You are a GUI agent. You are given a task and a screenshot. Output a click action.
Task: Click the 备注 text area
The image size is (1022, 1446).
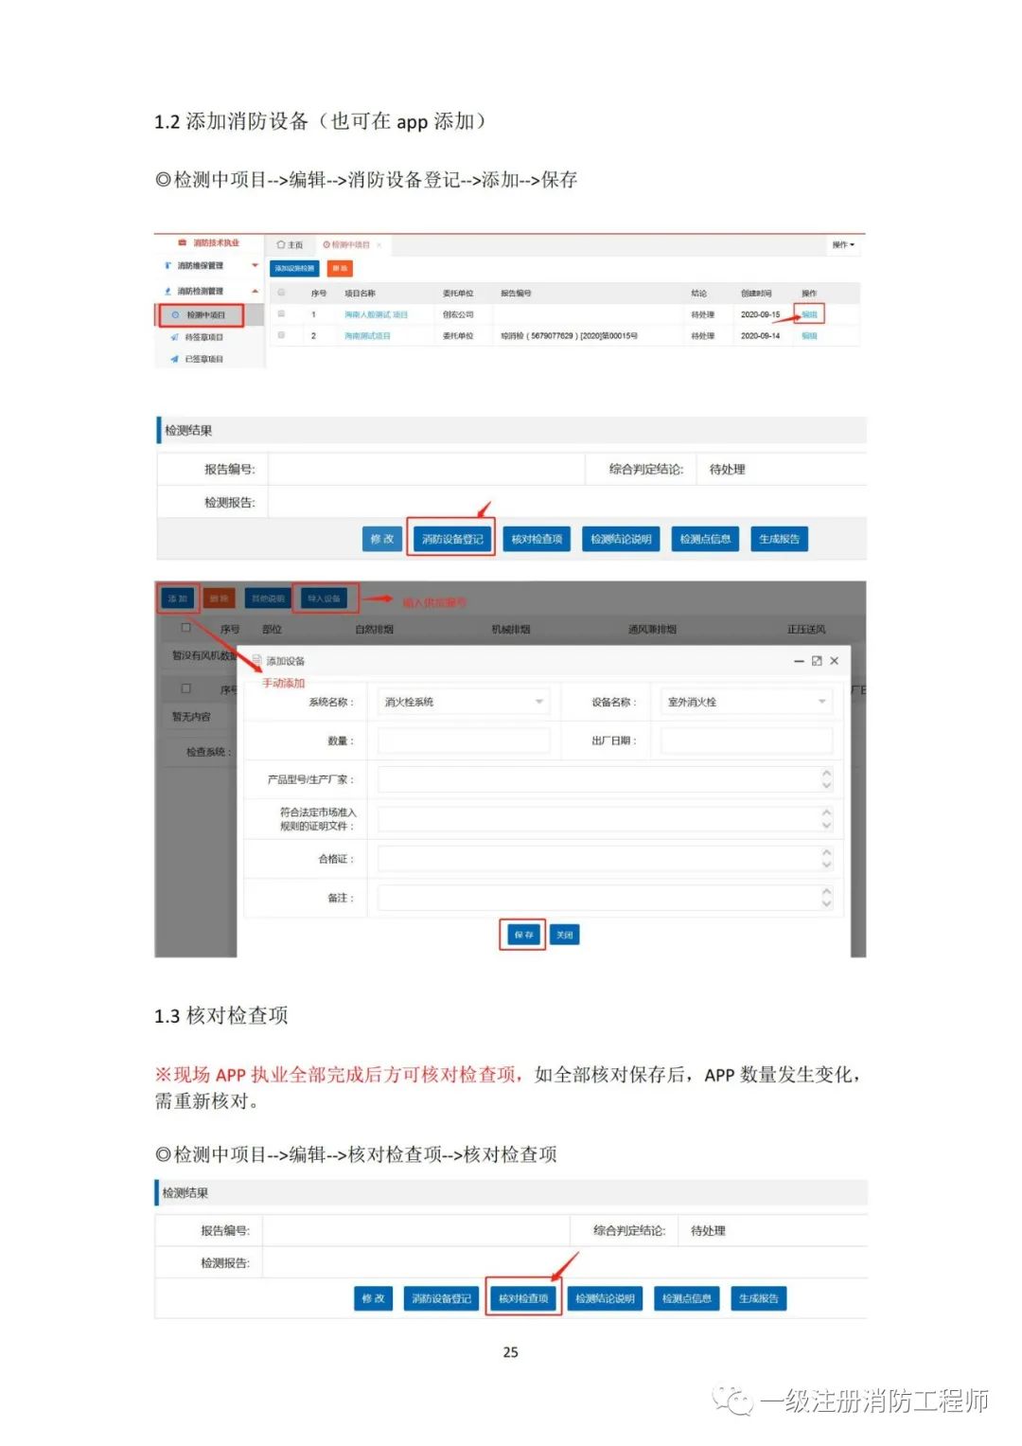point(605,898)
